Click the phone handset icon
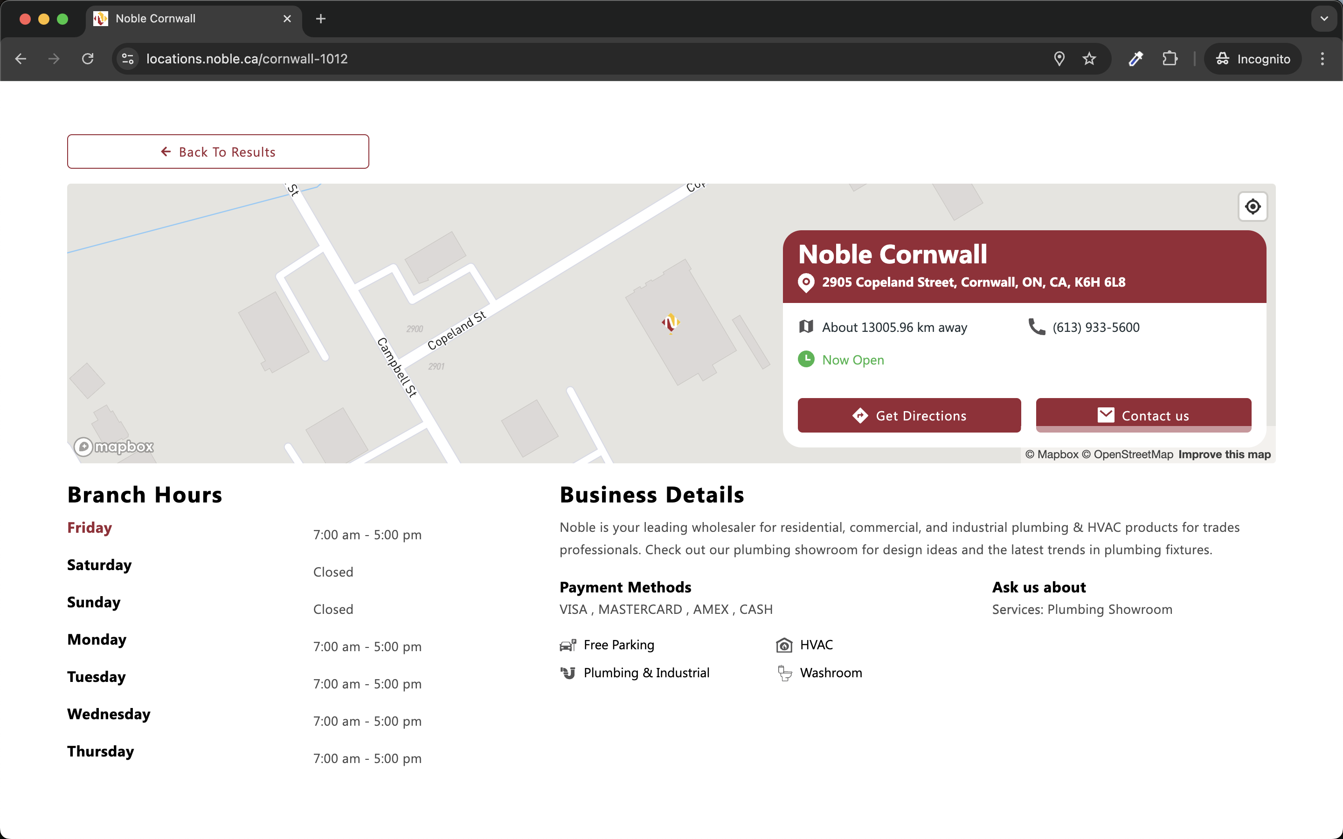The image size is (1343, 839). pyautogui.click(x=1037, y=327)
